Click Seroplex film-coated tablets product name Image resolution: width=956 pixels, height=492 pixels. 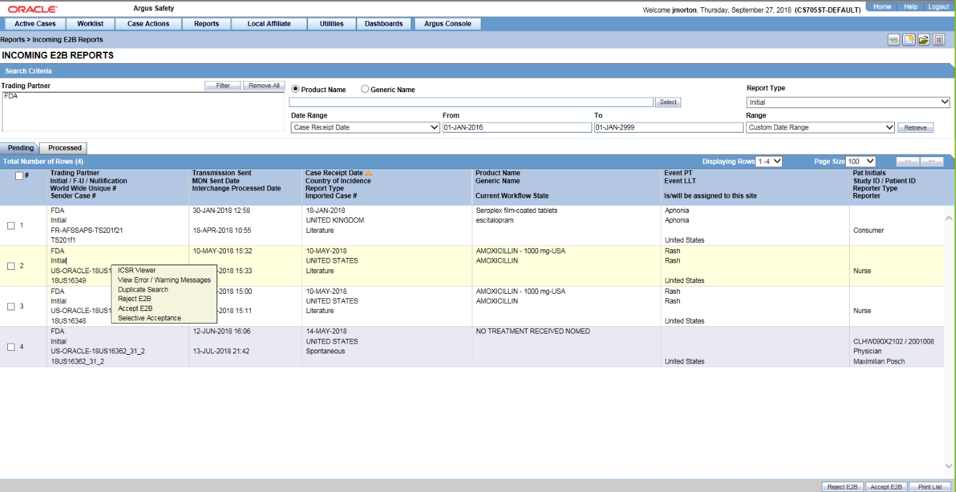517,211
